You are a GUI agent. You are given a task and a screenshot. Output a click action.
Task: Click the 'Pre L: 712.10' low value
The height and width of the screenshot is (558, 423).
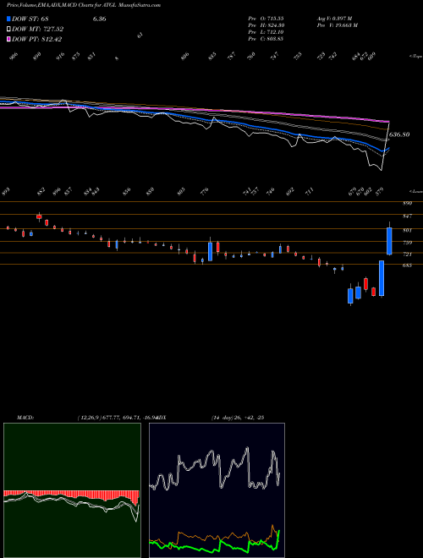[x=266, y=31]
